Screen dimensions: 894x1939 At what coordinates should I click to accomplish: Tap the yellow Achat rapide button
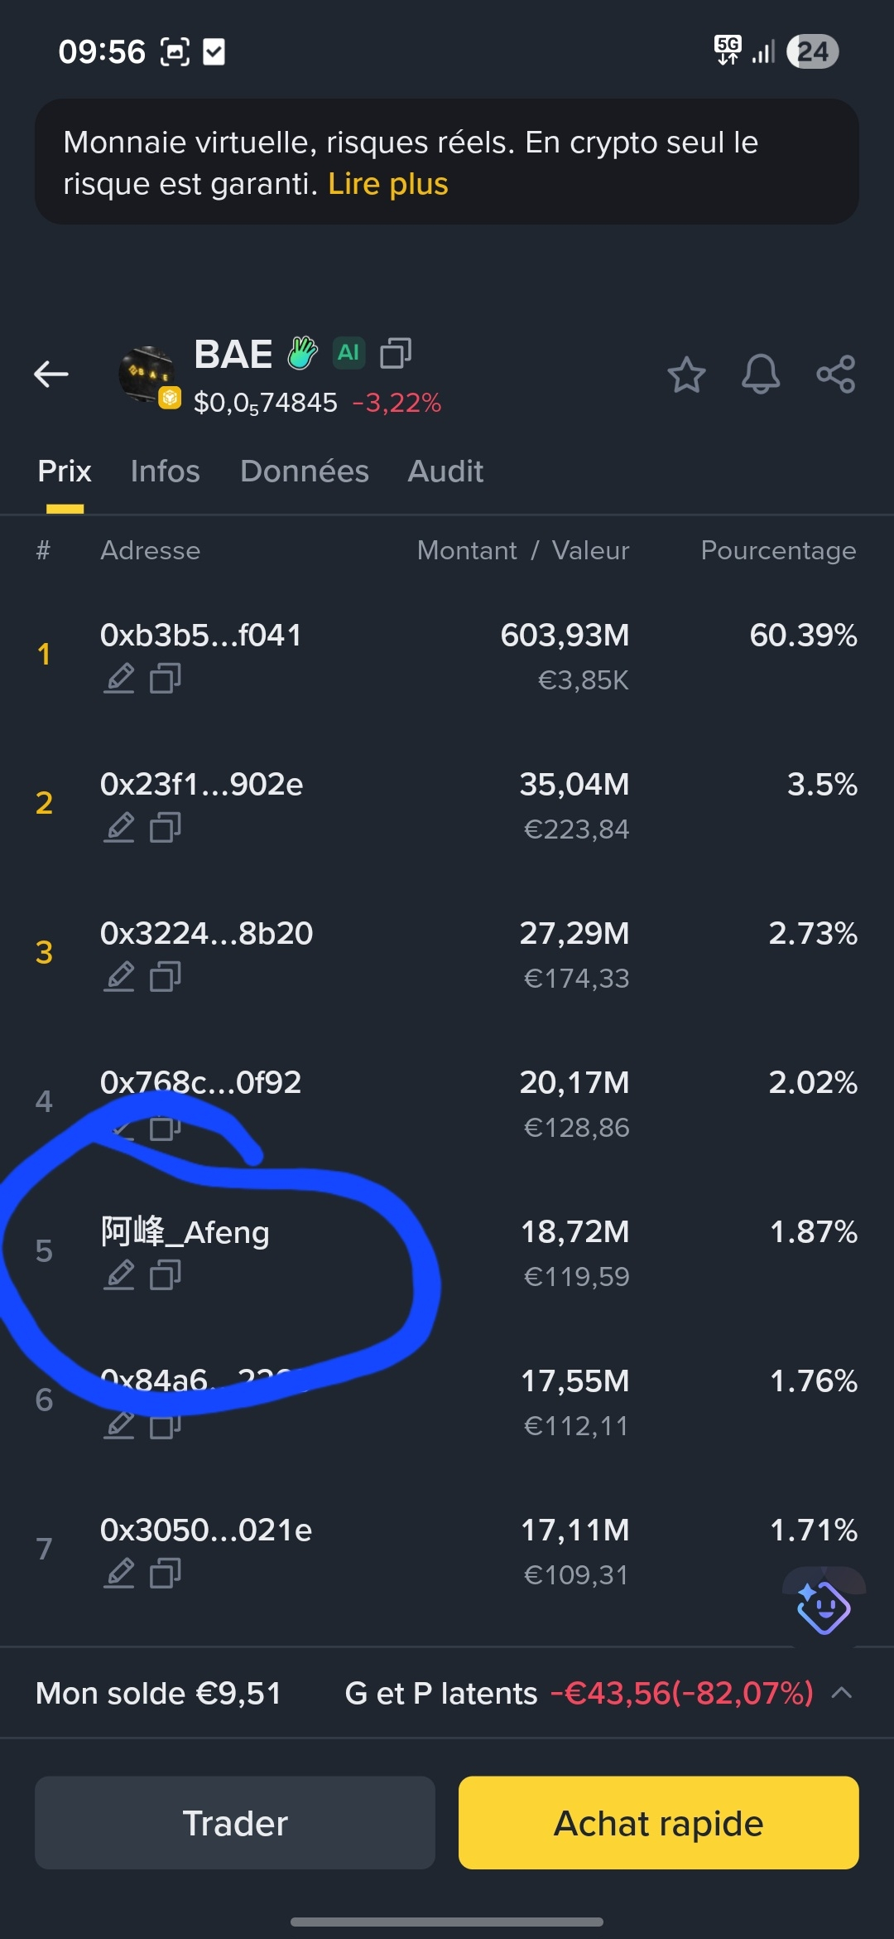pyautogui.click(x=658, y=1823)
